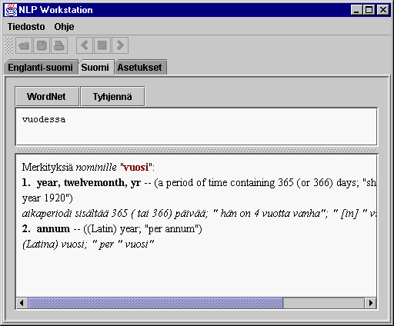Switch to the Asetukset tab
The height and width of the screenshot is (326, 394).
click(x=140, y=68)
